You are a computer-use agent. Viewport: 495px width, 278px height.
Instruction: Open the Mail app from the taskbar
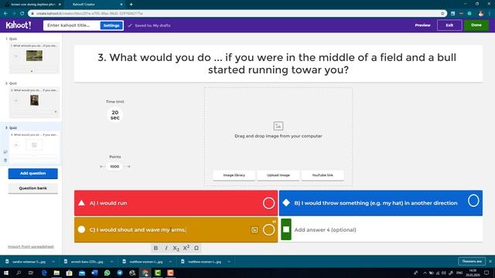[82, 273]
